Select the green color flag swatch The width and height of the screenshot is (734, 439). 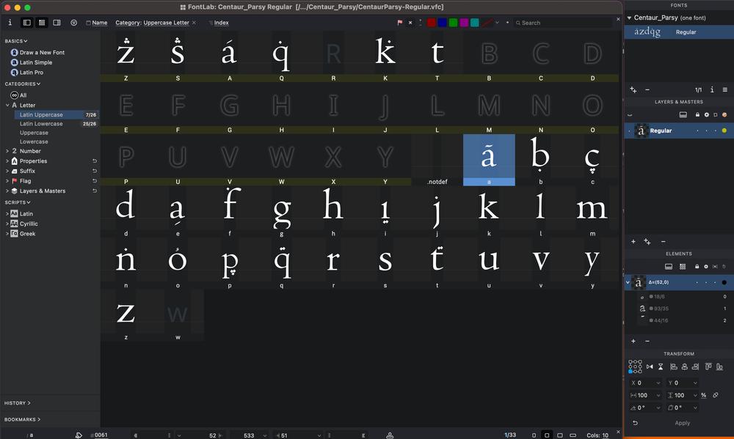pyautogui.click(x=453, y=23)
